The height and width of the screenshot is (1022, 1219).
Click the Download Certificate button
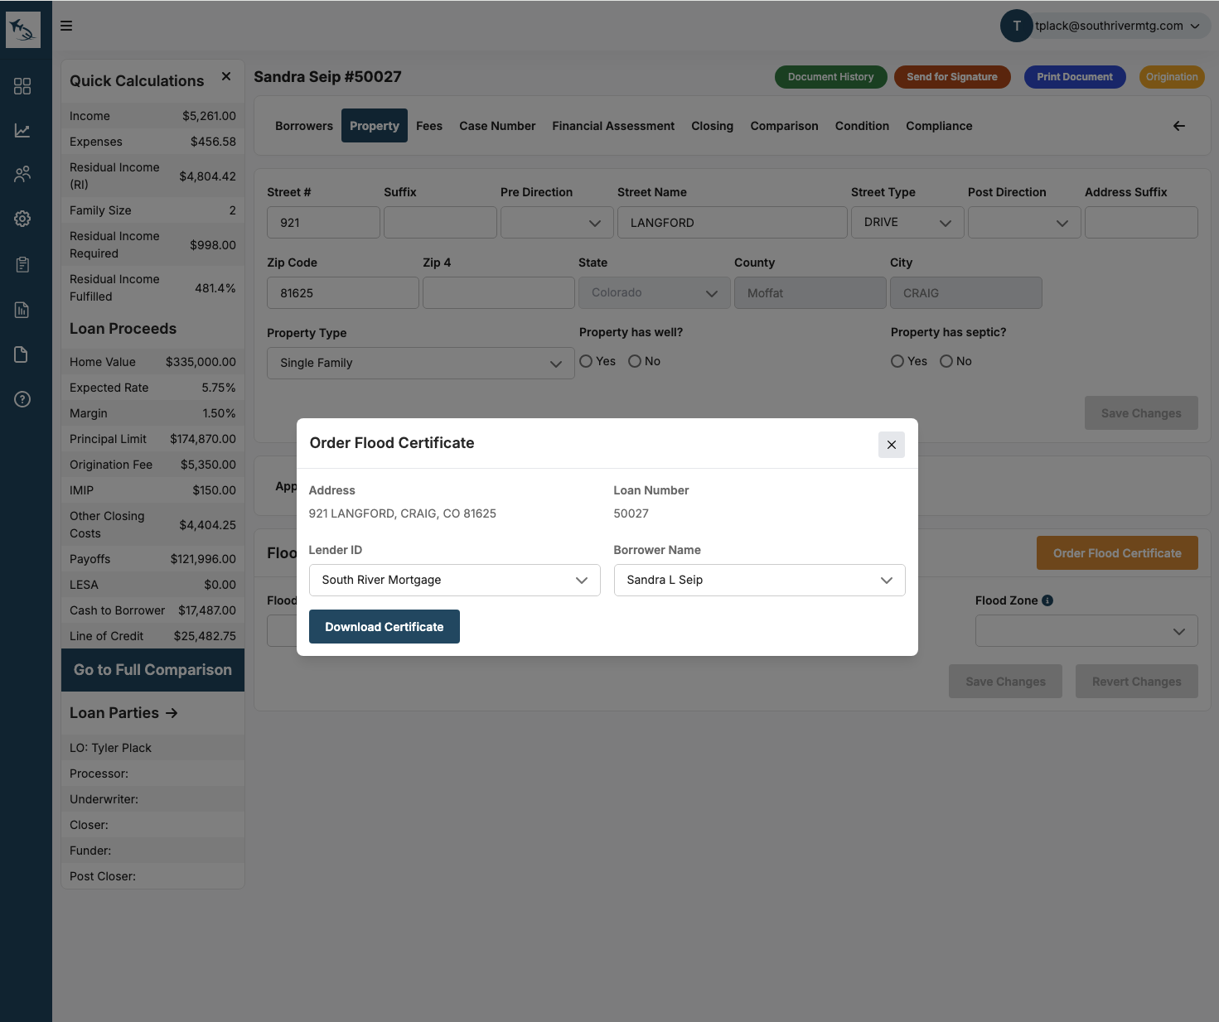click(384, 627)
